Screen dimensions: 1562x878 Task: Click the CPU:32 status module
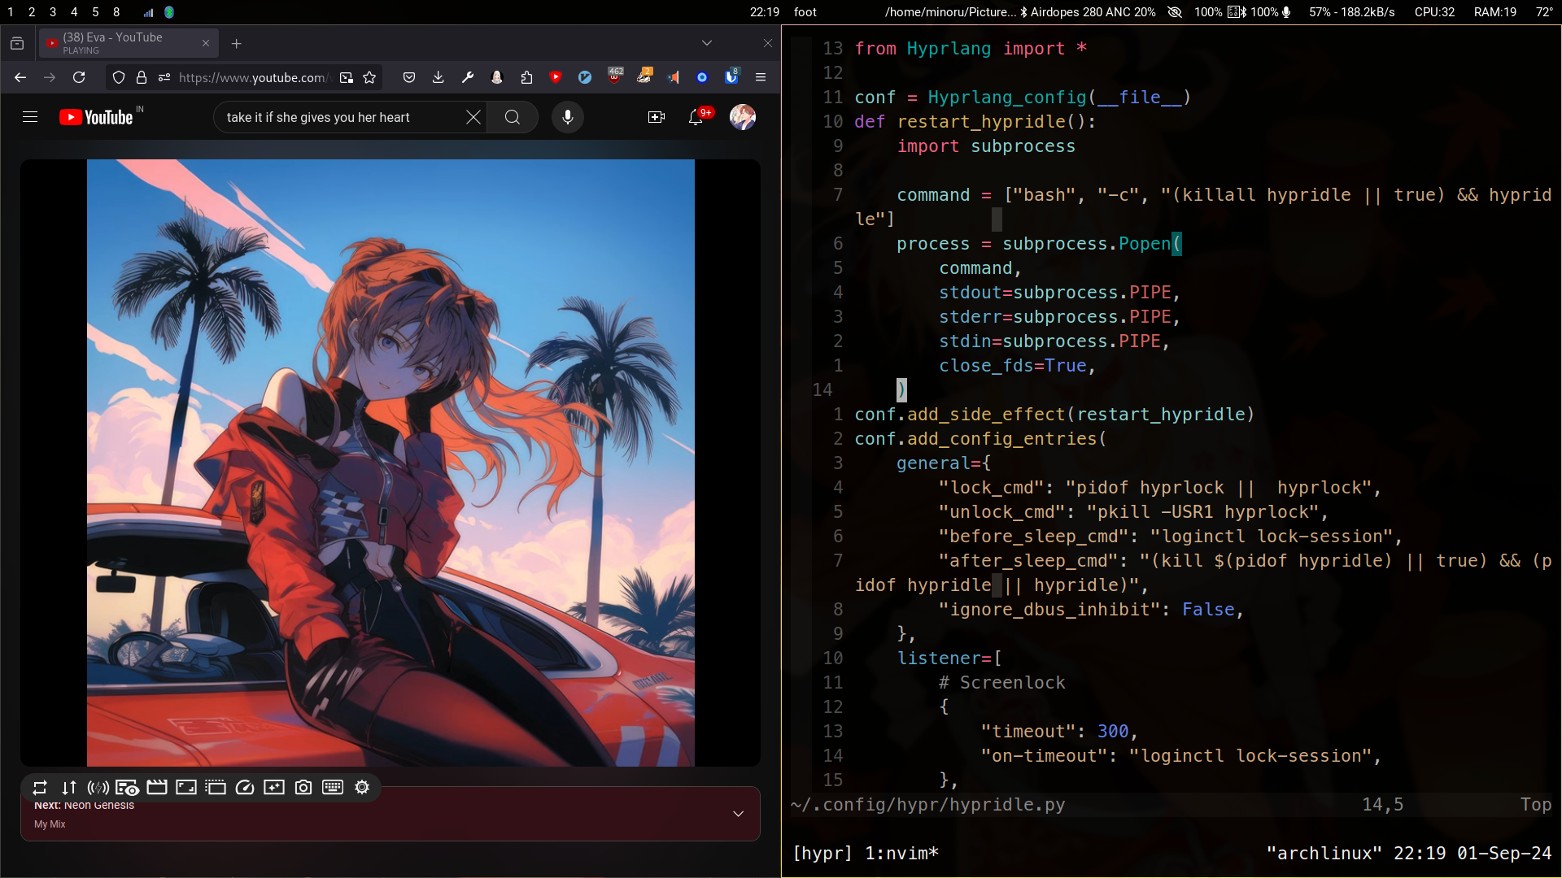[x=1434, y=12]
